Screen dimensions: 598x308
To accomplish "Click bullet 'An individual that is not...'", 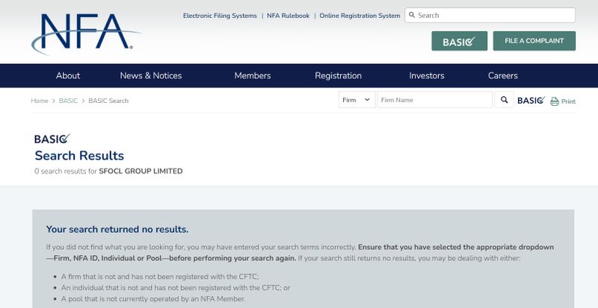I will pos(176,287).
